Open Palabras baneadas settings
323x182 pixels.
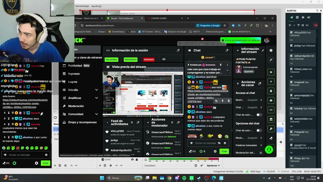pos(249,145)
